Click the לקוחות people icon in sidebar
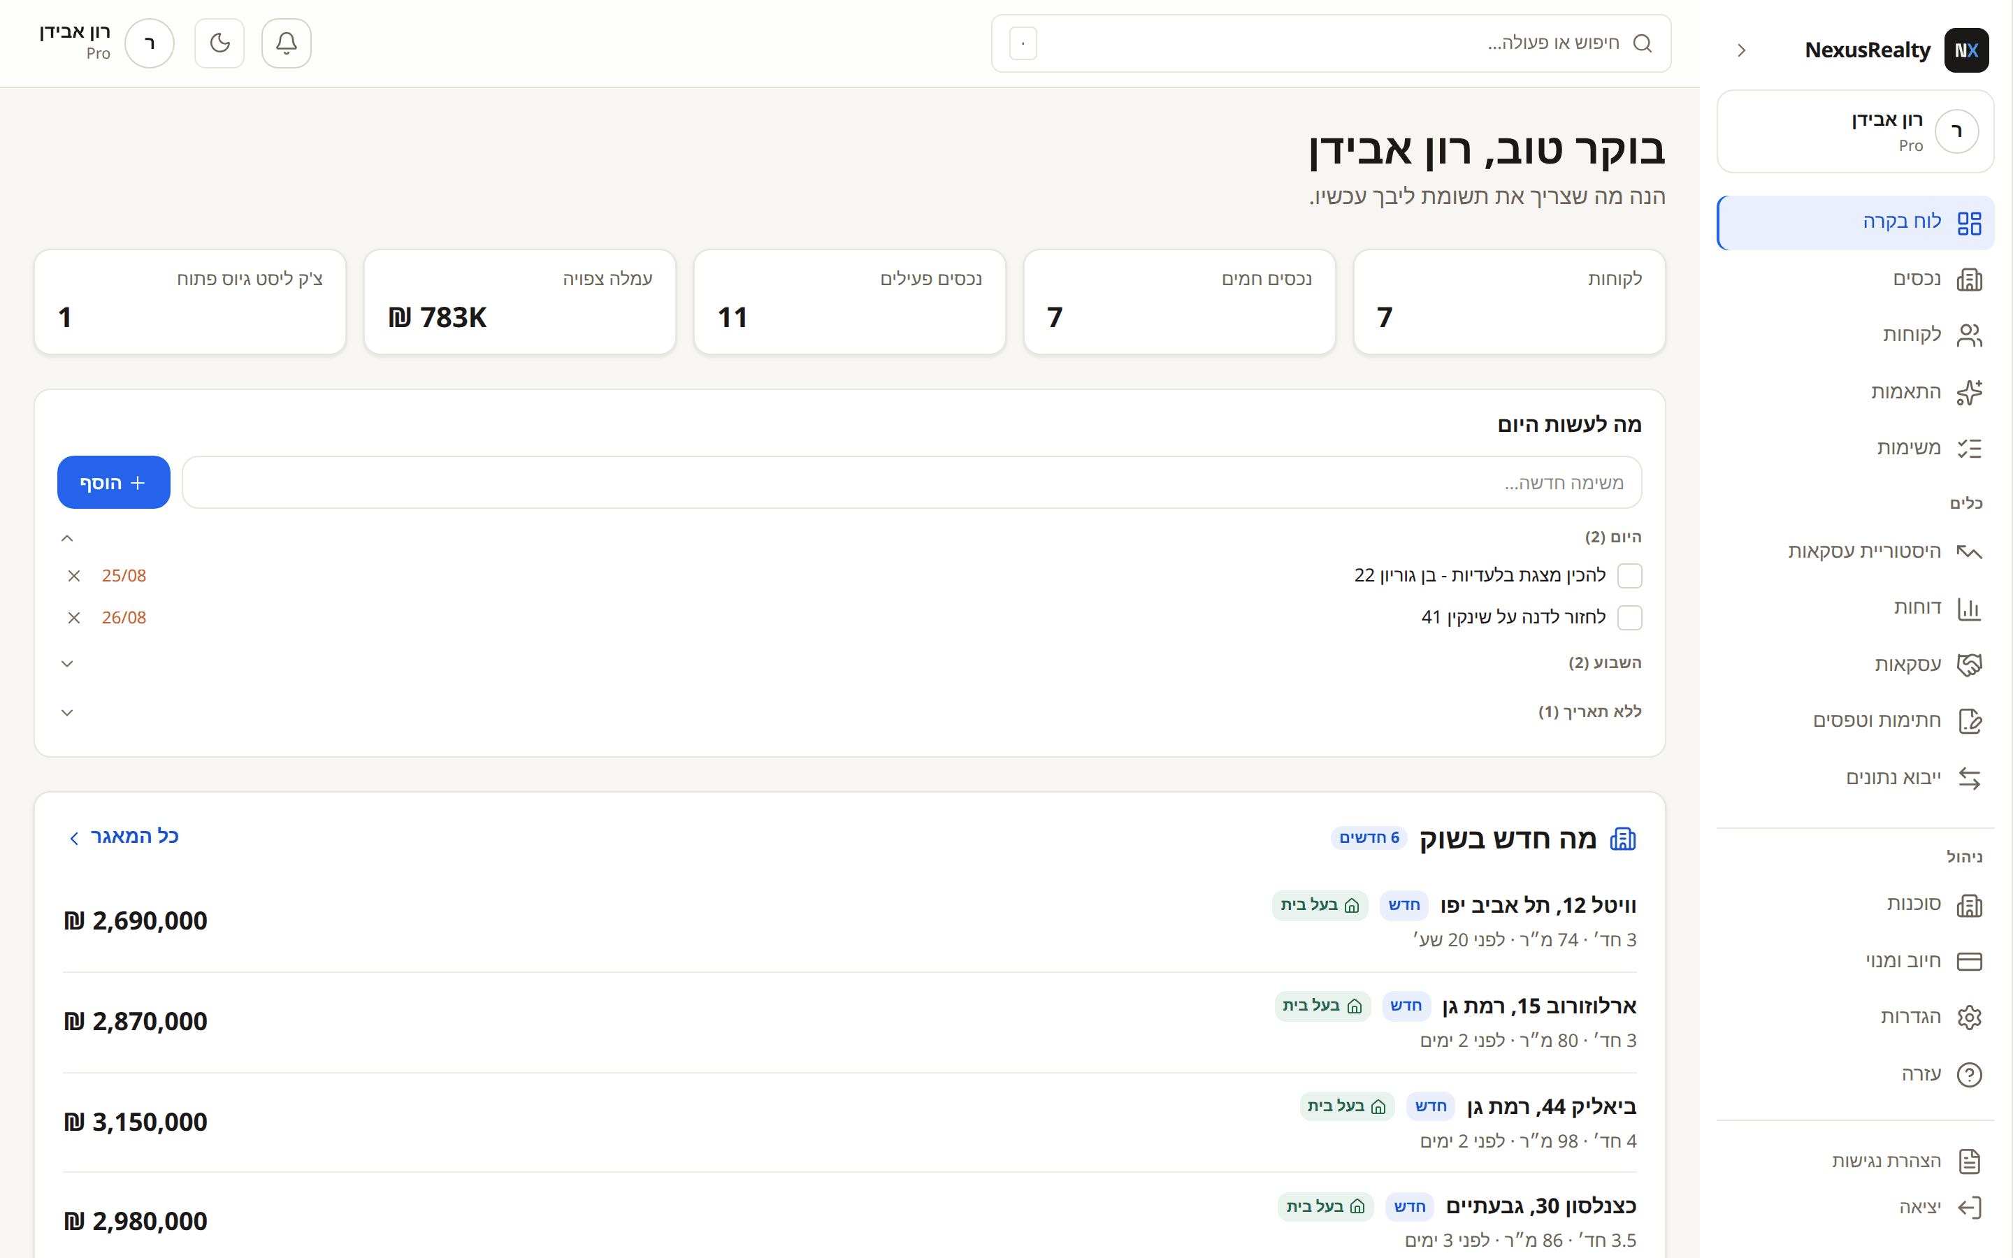 click(x=1969, y=335)
